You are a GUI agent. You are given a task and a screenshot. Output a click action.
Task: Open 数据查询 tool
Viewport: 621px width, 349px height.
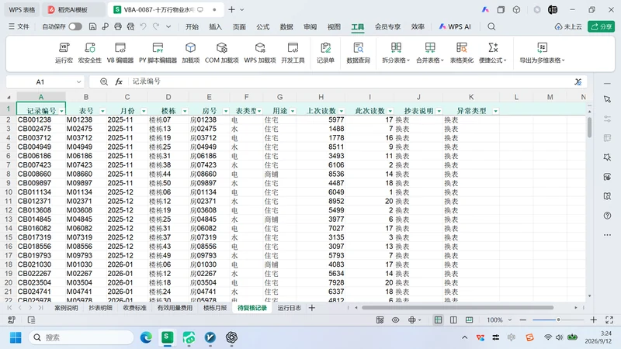coord(358,53)
